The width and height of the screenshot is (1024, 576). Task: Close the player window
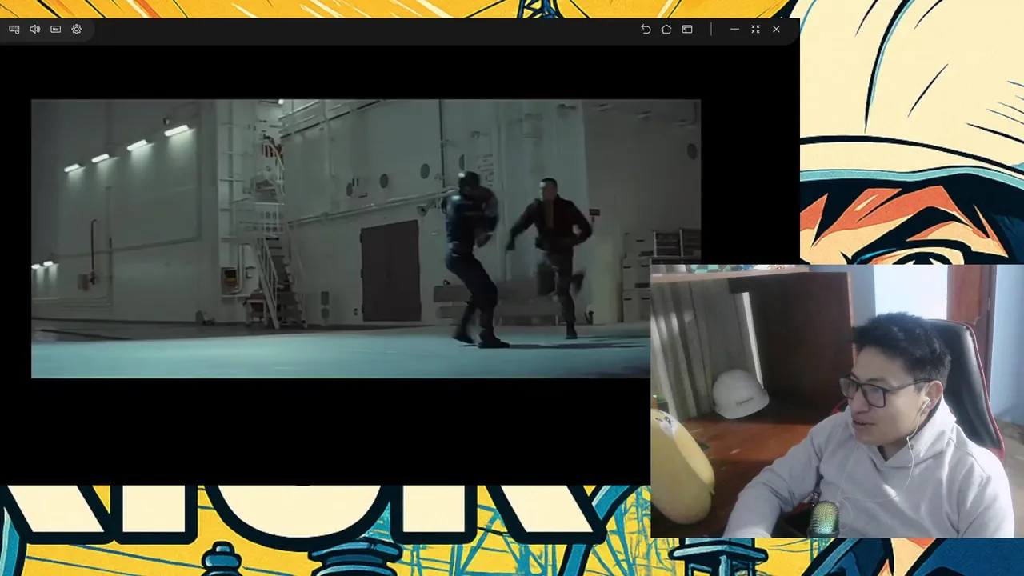[x=776, y=29]
